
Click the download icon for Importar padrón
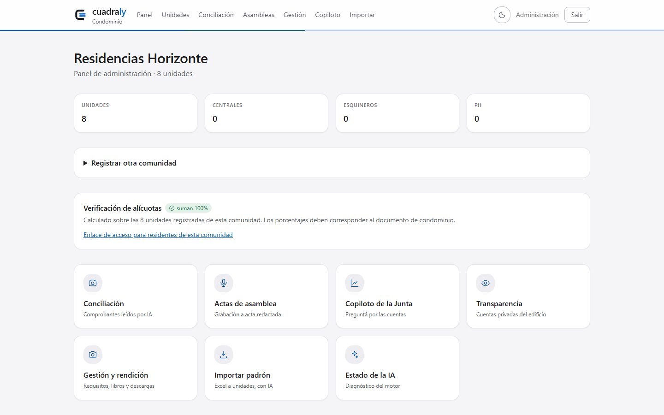pos(224,355)
